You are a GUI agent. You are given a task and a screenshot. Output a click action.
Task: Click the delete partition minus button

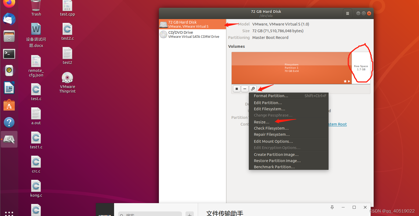click(x=245, y=89)
